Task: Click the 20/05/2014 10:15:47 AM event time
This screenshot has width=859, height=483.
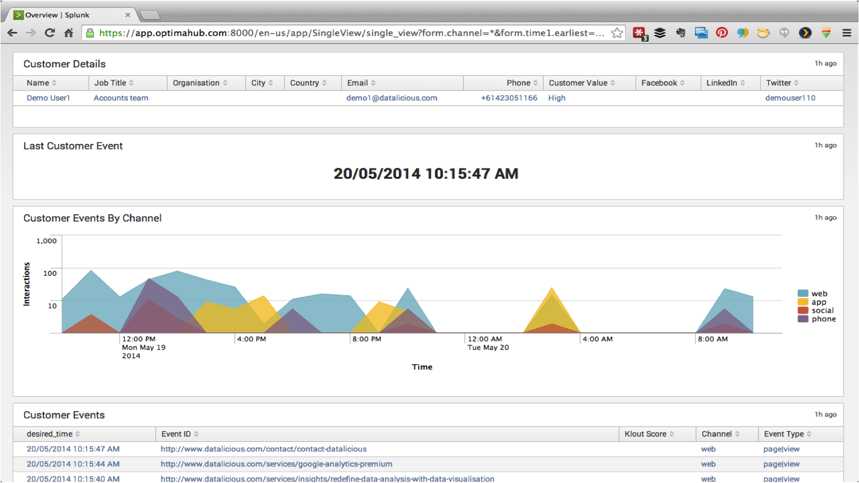Action: coord(73,449)
